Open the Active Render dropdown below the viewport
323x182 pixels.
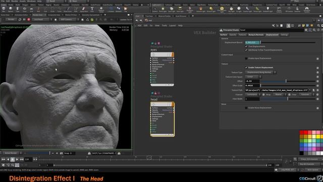click(x=12, y=153)
